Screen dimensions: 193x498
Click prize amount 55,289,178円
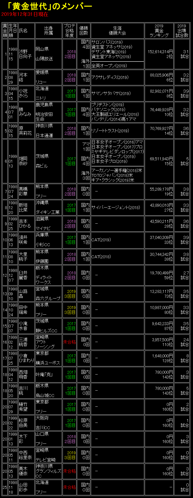(x=161, y=189)
